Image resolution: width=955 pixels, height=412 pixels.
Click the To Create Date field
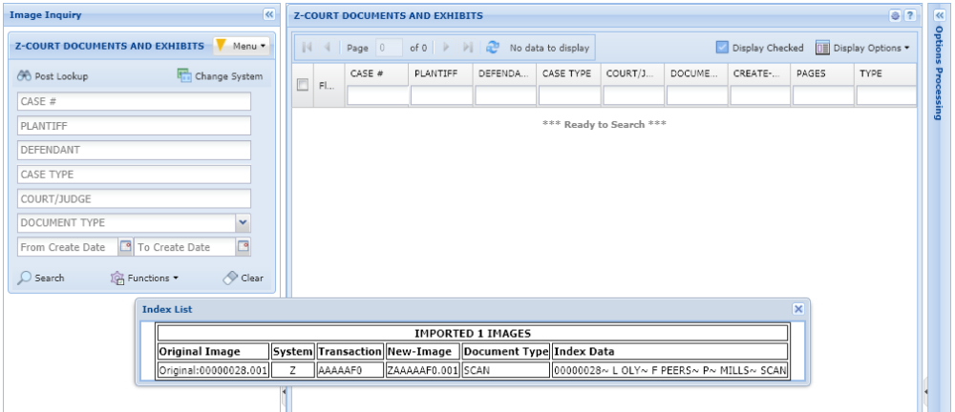coord(184,247)
